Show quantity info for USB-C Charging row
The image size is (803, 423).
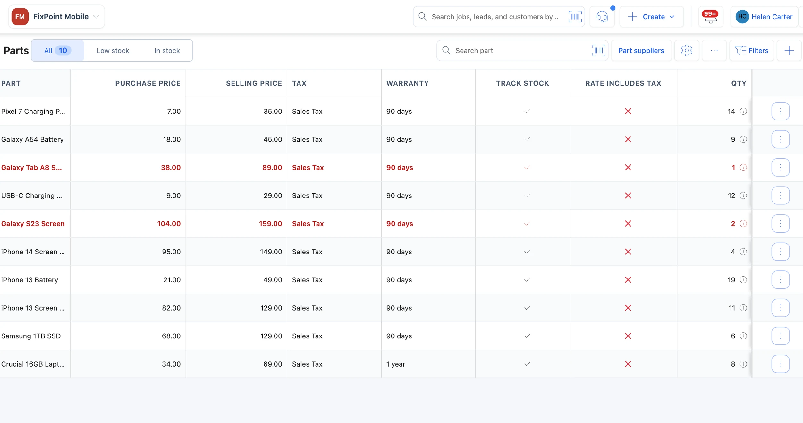pos(743,195)
